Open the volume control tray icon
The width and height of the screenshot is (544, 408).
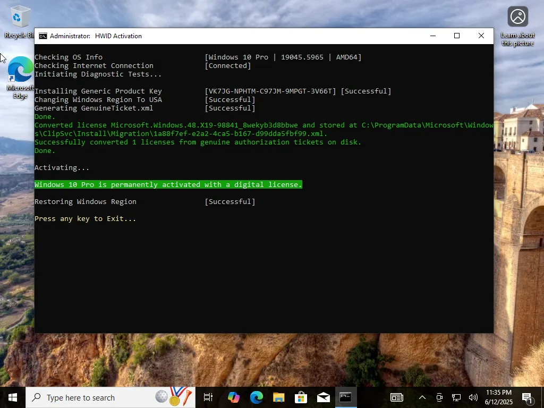[x=473, y=397]
